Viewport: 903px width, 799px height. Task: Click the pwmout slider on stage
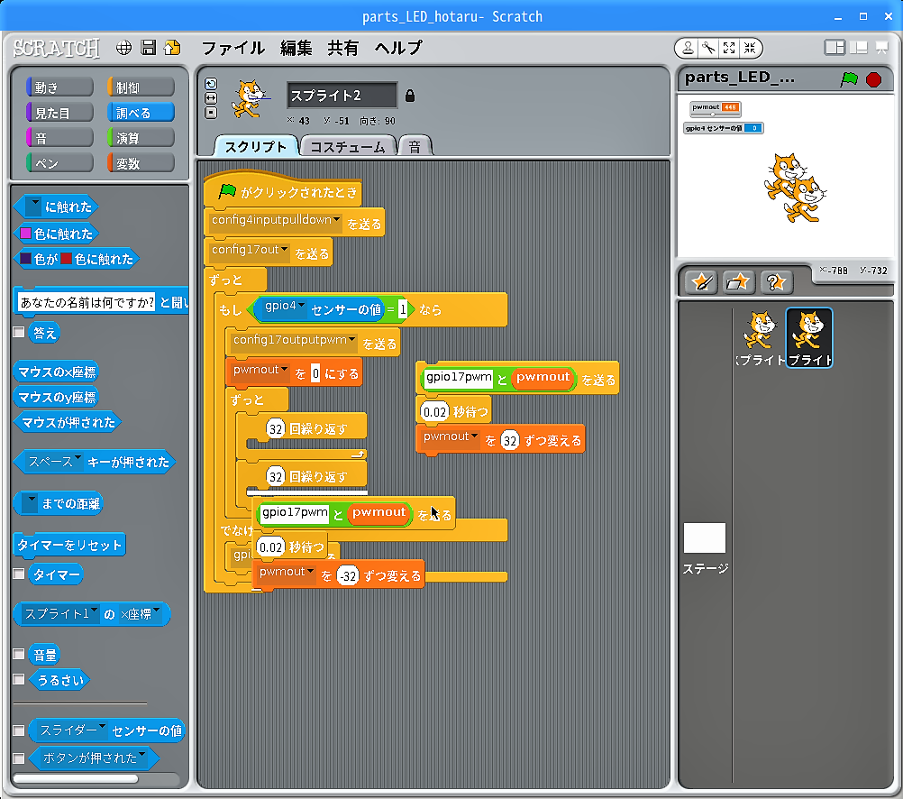(x=713, y=114)
